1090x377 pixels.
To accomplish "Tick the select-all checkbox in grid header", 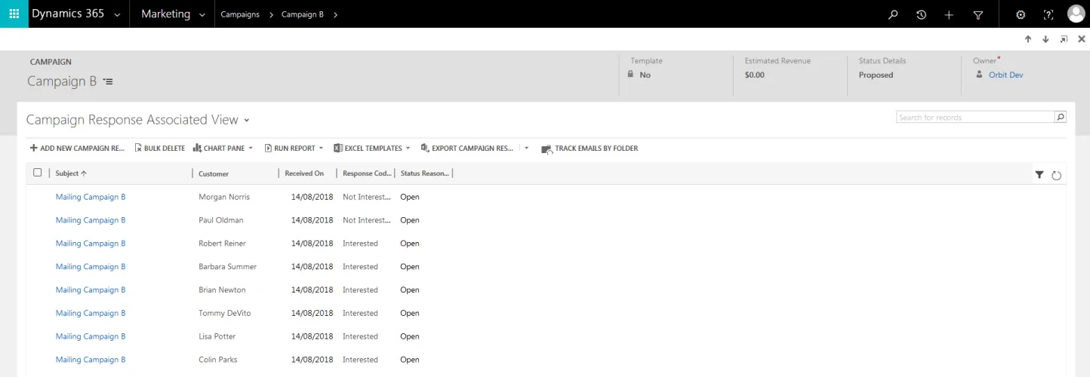I will pyautogui.click(x=38, y=173).
